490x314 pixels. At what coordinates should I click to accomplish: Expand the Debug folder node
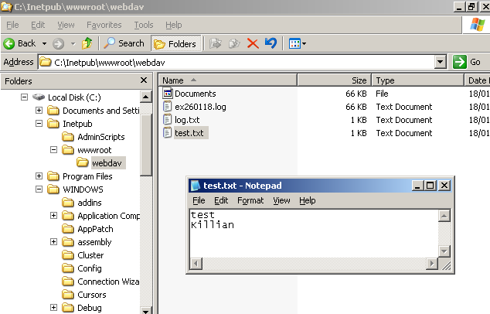[54, 307]
